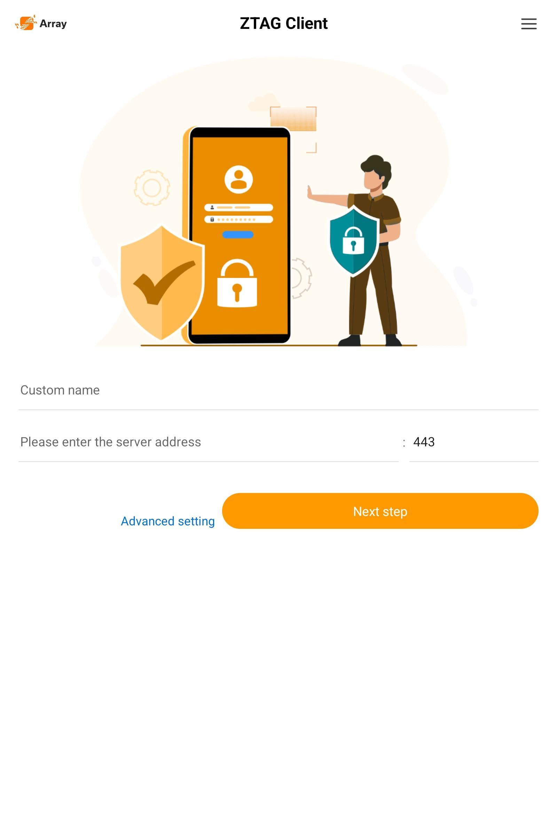Click the illustrated password dots bar

coord(239,220)
